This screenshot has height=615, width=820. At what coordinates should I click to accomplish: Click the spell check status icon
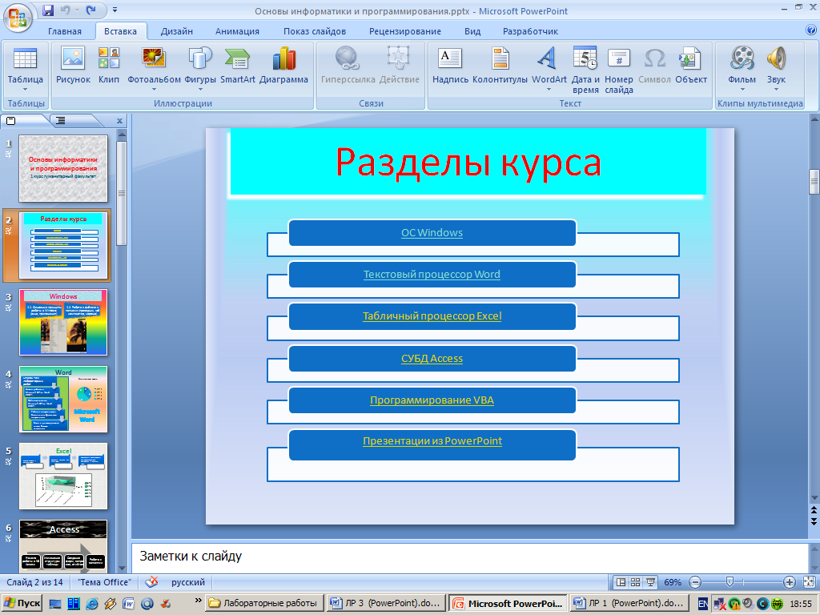point(151,581)
